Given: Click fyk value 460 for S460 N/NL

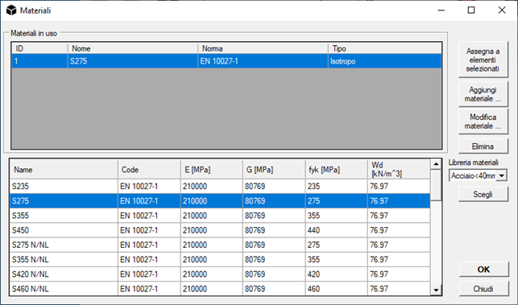Looking at the screenshot, I should point(336,288).
